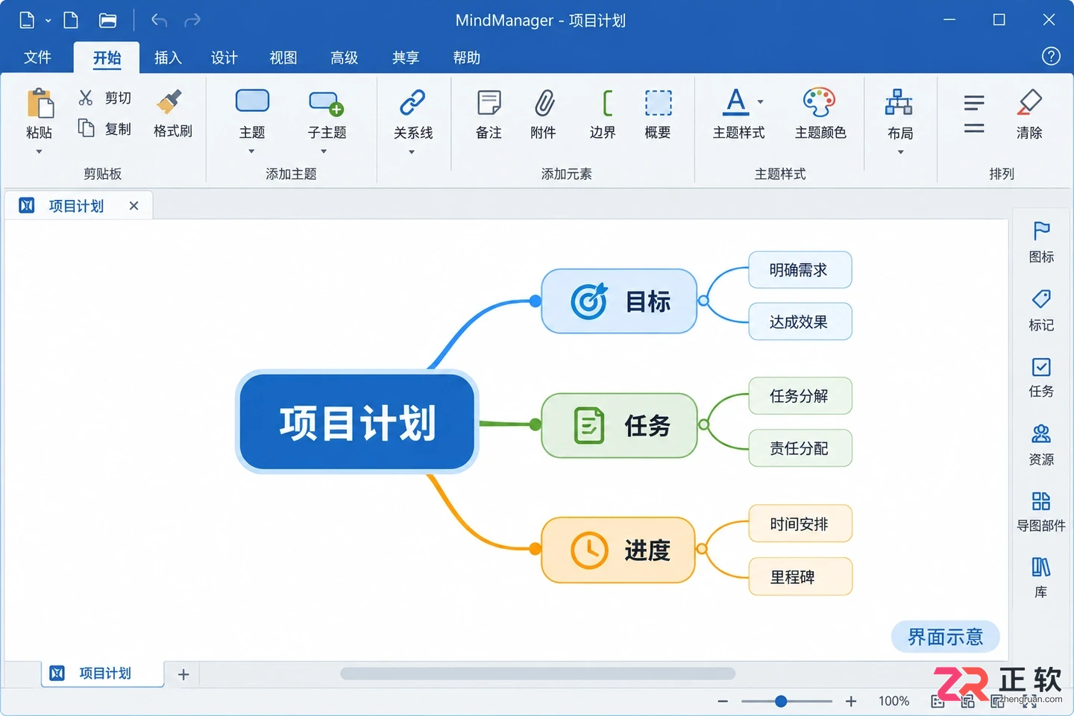
Task: Click the 清除 eraser icon
Action: click(1029, 102)
